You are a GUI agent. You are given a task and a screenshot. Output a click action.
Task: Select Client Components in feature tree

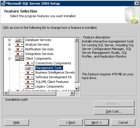(x=38, y=58)
